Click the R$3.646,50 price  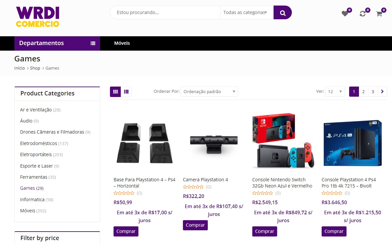(334, 202)
